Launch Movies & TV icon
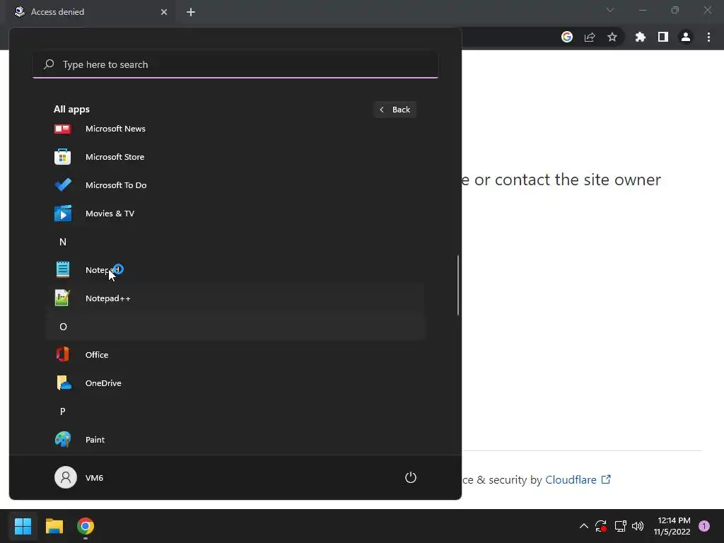Viewport: 724px width, 543px height. click(x=63, y=214)
